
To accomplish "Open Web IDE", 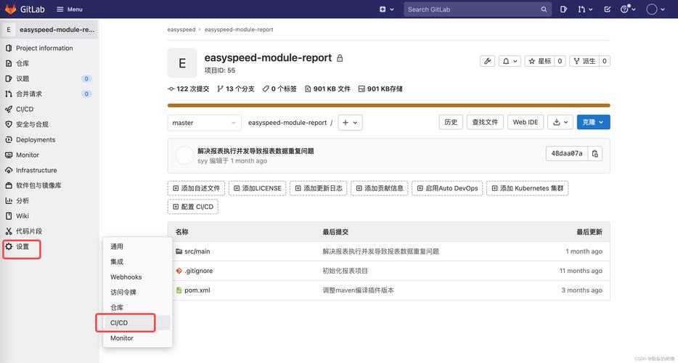I will pyautogui.click(x=526, y=122).
